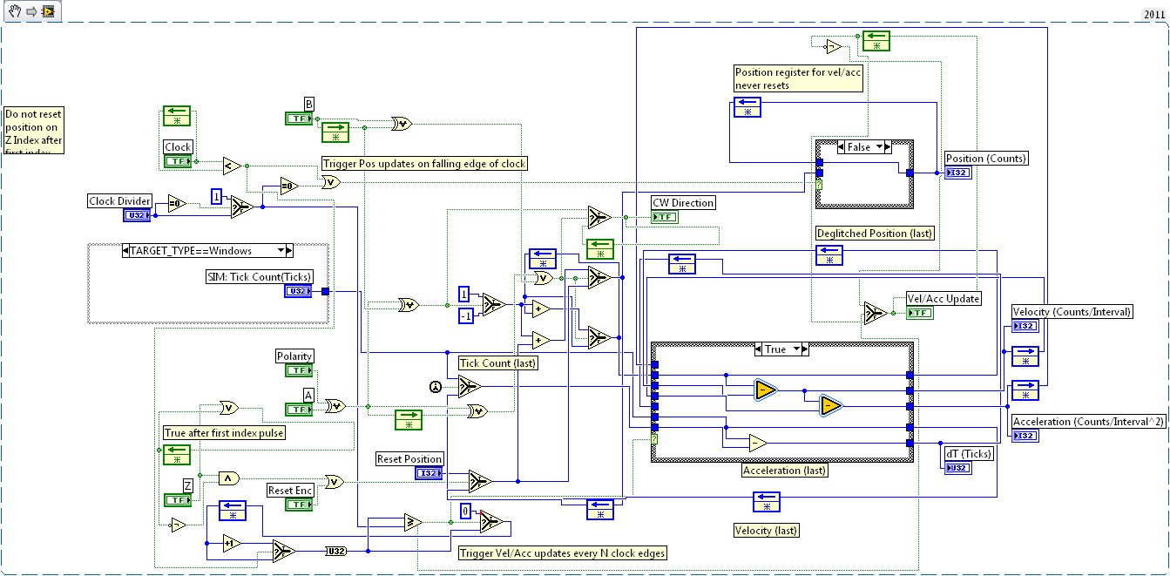Select the Subtract node in the True case
The width and height of the screenshot is (1170, 576).
[x=757, y=443]
